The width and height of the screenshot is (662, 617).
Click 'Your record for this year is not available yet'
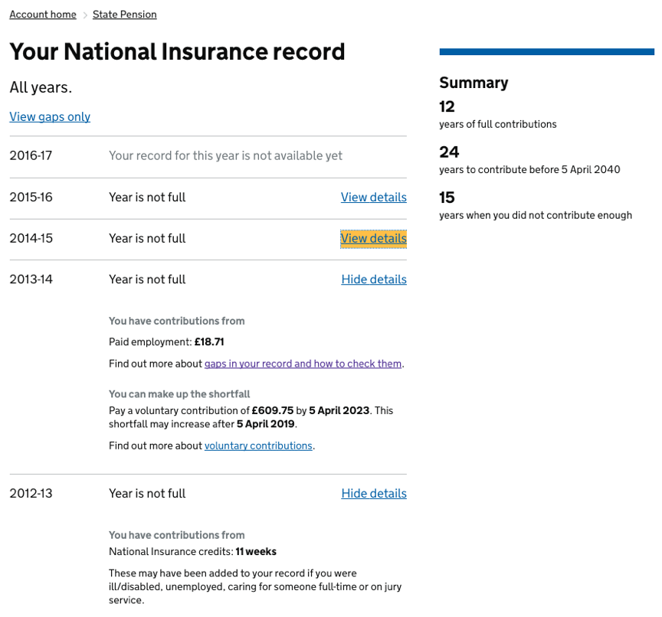[x=225, y=155]
